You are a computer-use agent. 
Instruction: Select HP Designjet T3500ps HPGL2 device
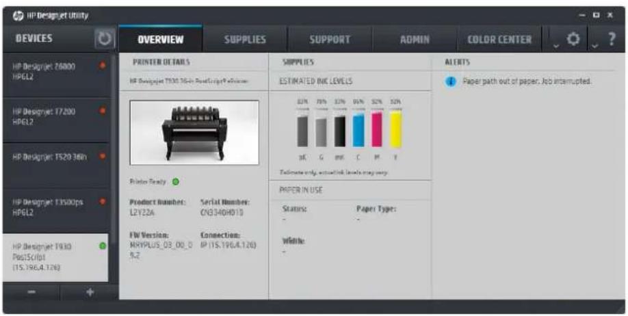55,211
